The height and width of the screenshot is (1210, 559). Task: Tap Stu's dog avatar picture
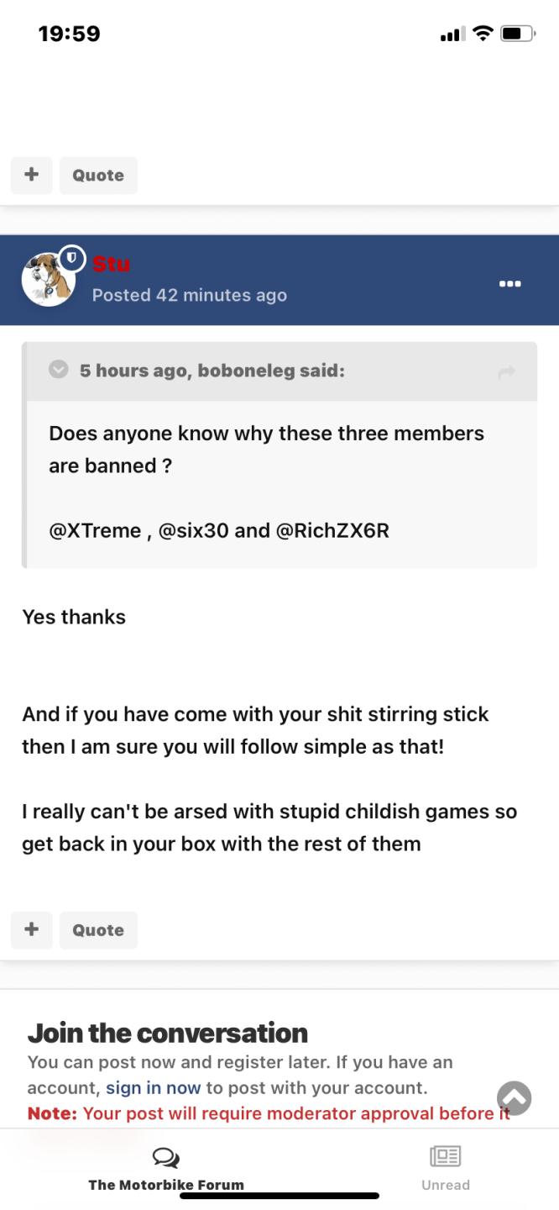click(x=46, y=281)
